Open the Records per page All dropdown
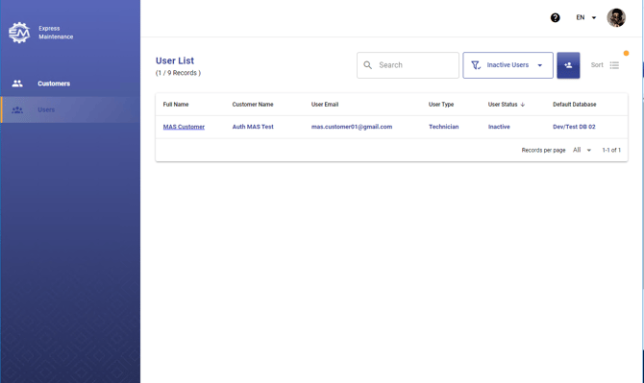The width and height of the screenshot is (644, 383). point(582,150)
